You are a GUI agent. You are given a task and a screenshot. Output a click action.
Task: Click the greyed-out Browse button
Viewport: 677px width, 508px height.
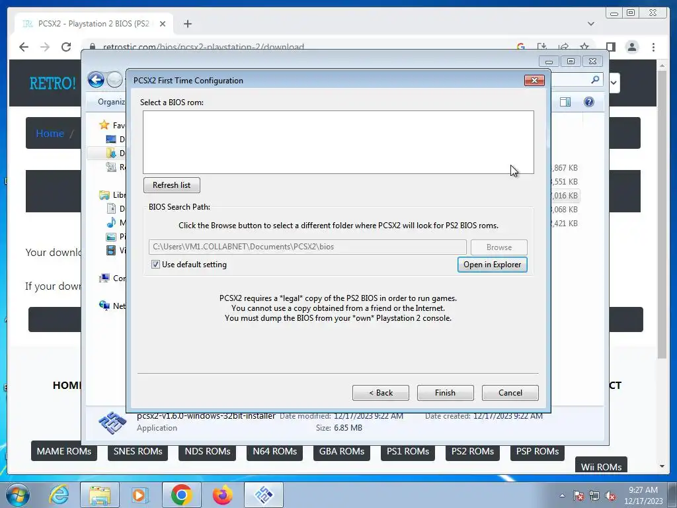point(498,247)
